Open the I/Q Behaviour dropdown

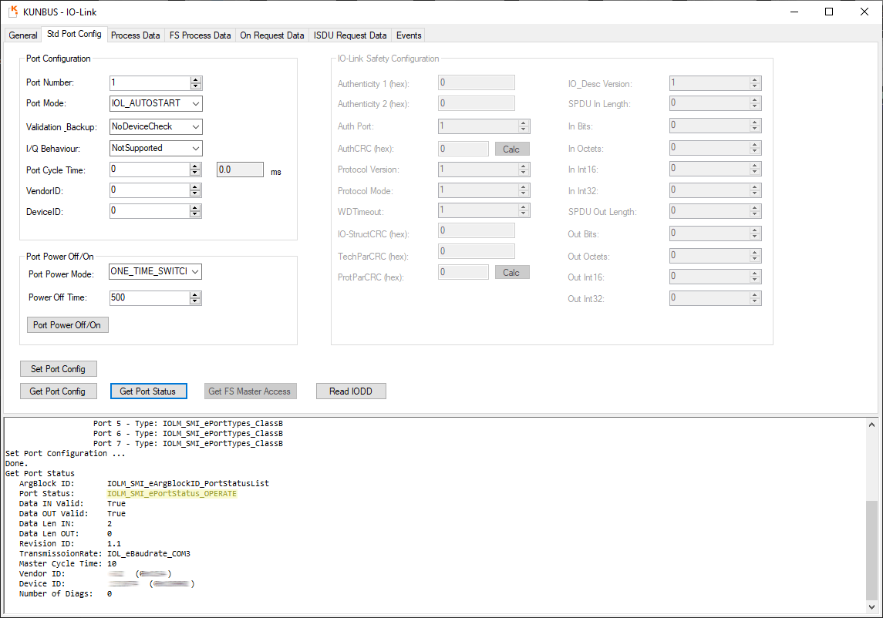point(195,148)
